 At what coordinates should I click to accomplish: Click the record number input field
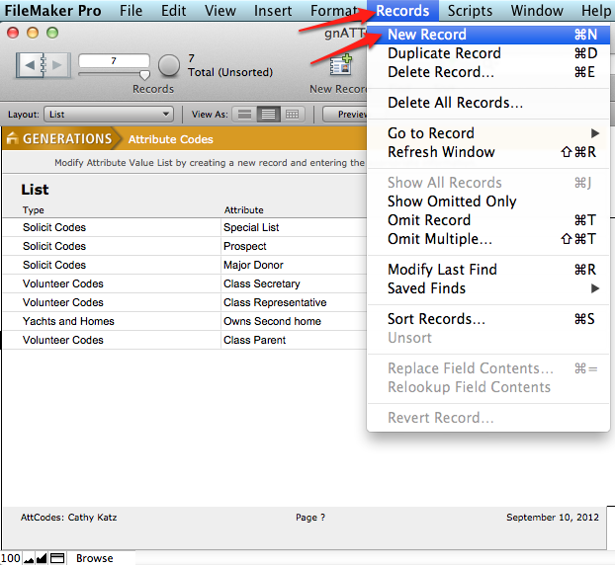coord(114,60)
